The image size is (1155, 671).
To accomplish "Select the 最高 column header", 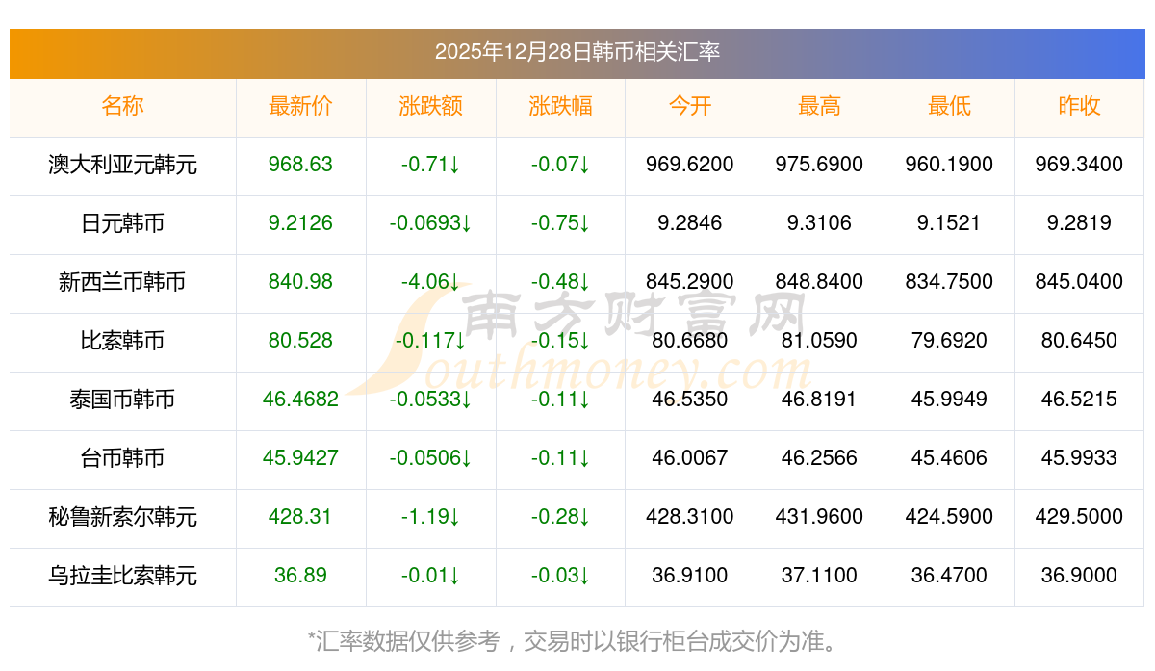I will click(x=819, y=106).
